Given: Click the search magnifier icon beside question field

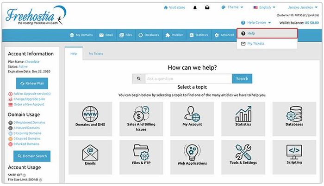Looking at the screenshot, I should point(139,78).
